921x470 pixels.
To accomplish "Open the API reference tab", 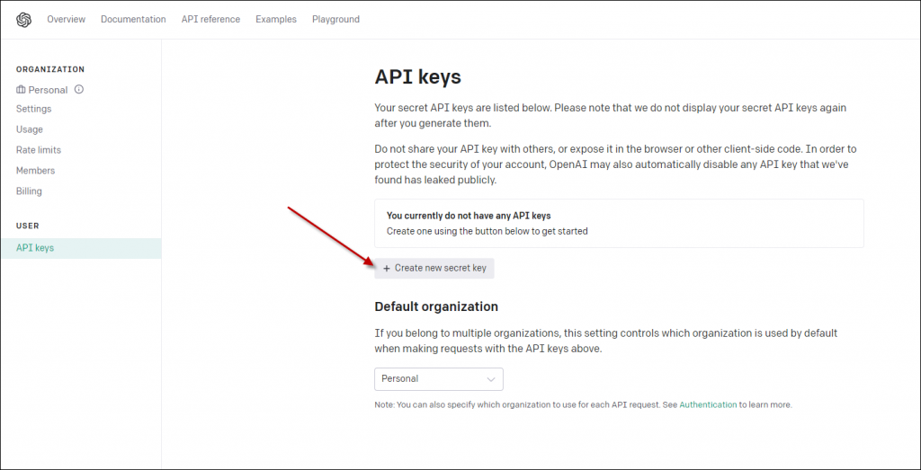I will [210, 20].
